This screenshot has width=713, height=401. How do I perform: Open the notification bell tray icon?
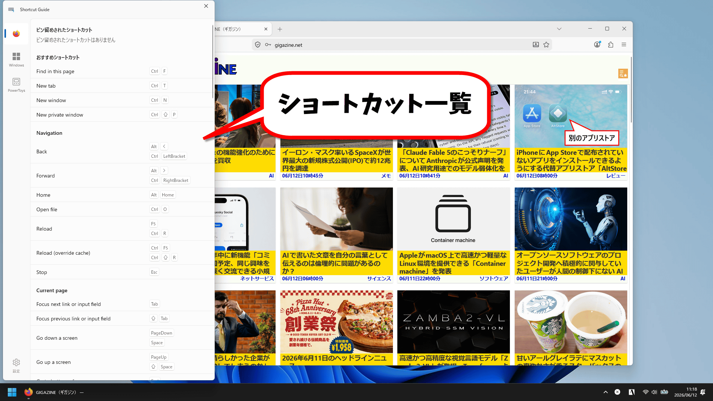pyautogui.click(x=703, y=392)
